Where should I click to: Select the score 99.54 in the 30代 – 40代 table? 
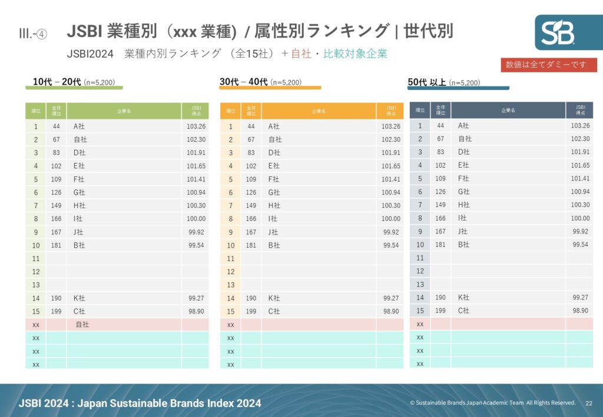[391, 245]
